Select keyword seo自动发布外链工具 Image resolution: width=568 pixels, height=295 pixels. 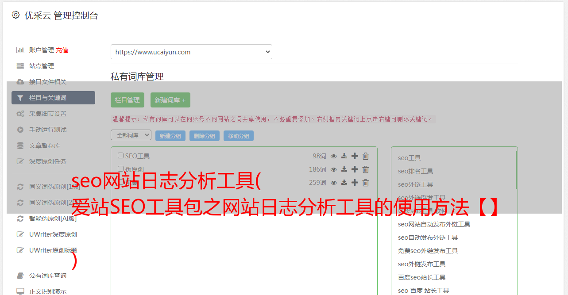click(428, 238)
